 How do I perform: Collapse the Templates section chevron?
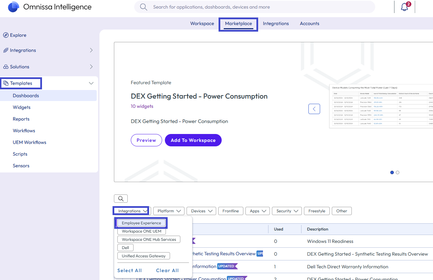(x=91, y=83)
